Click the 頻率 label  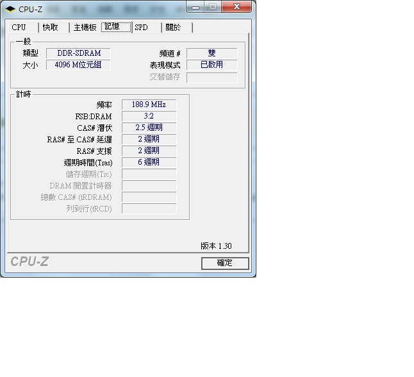[x=104, y=105]
